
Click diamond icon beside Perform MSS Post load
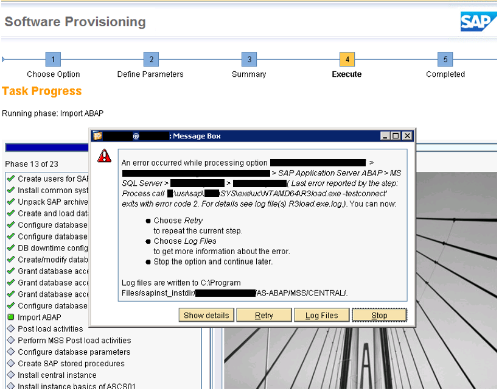click(x=11, y=340)
